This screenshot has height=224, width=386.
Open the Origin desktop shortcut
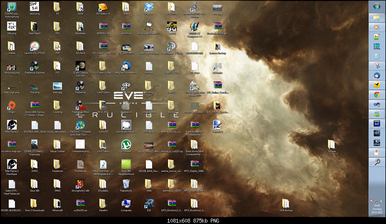tap(12, 107)
